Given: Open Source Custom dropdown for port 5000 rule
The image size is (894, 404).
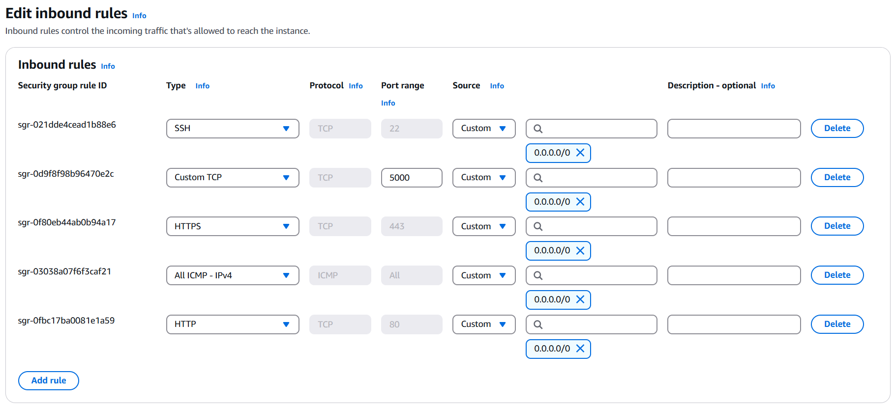Looking at the screenshot, I should (x=484, y=178).
